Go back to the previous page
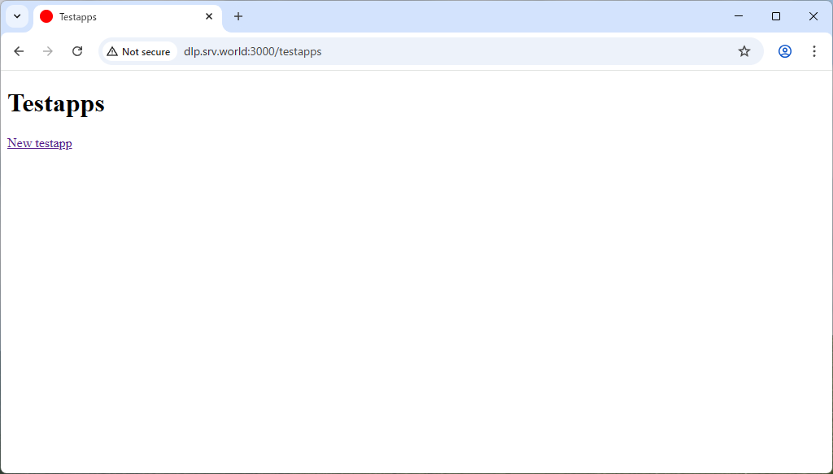Viewport: 833px width, 474px height. tap(19, 51)
